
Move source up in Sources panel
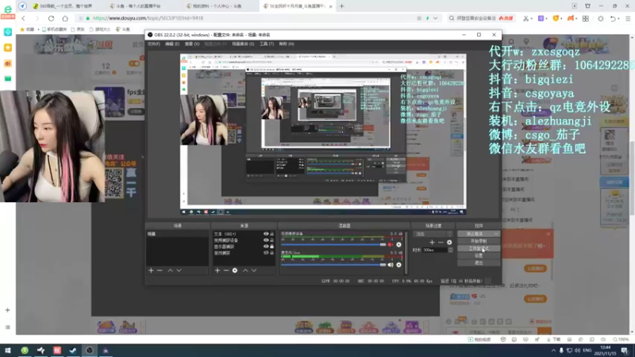(245, 271)
